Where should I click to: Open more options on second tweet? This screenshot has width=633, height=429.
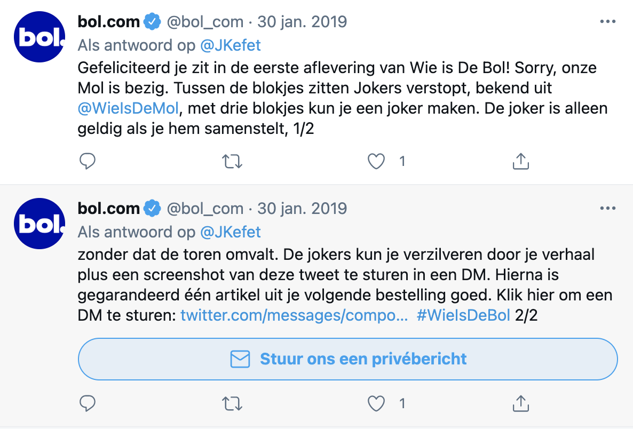608,209
